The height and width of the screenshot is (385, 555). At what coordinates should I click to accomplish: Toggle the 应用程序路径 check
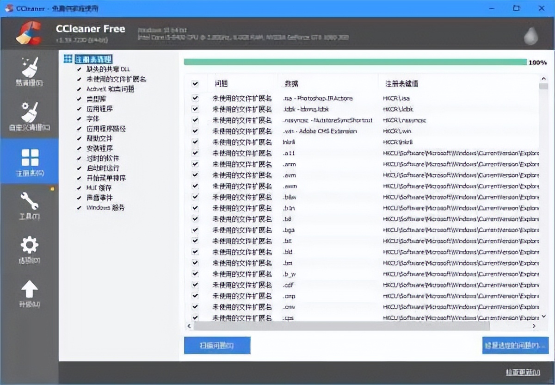coord(80,129)
